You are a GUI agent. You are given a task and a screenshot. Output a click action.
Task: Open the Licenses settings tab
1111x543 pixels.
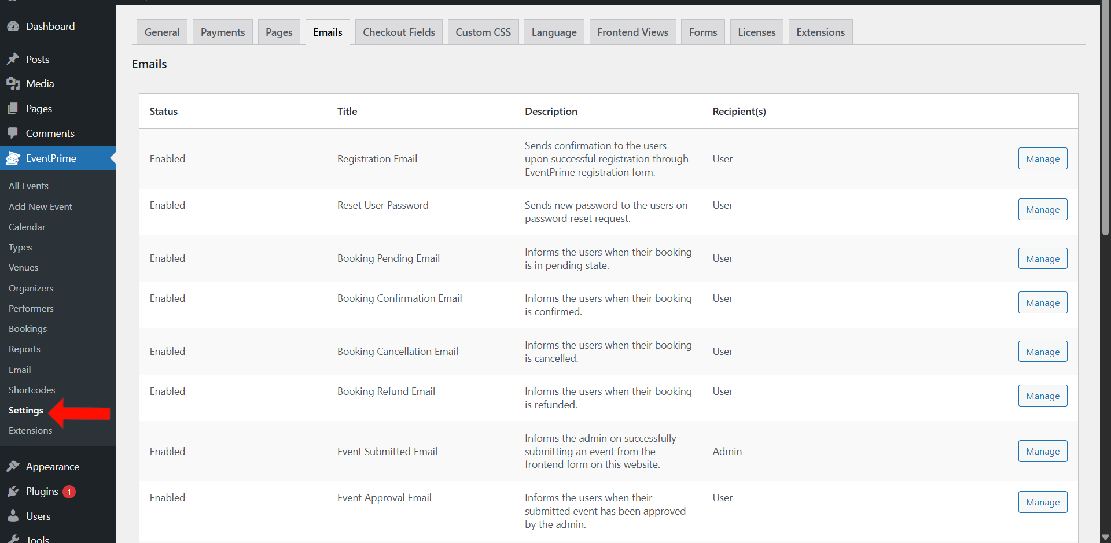pos(756,32)
